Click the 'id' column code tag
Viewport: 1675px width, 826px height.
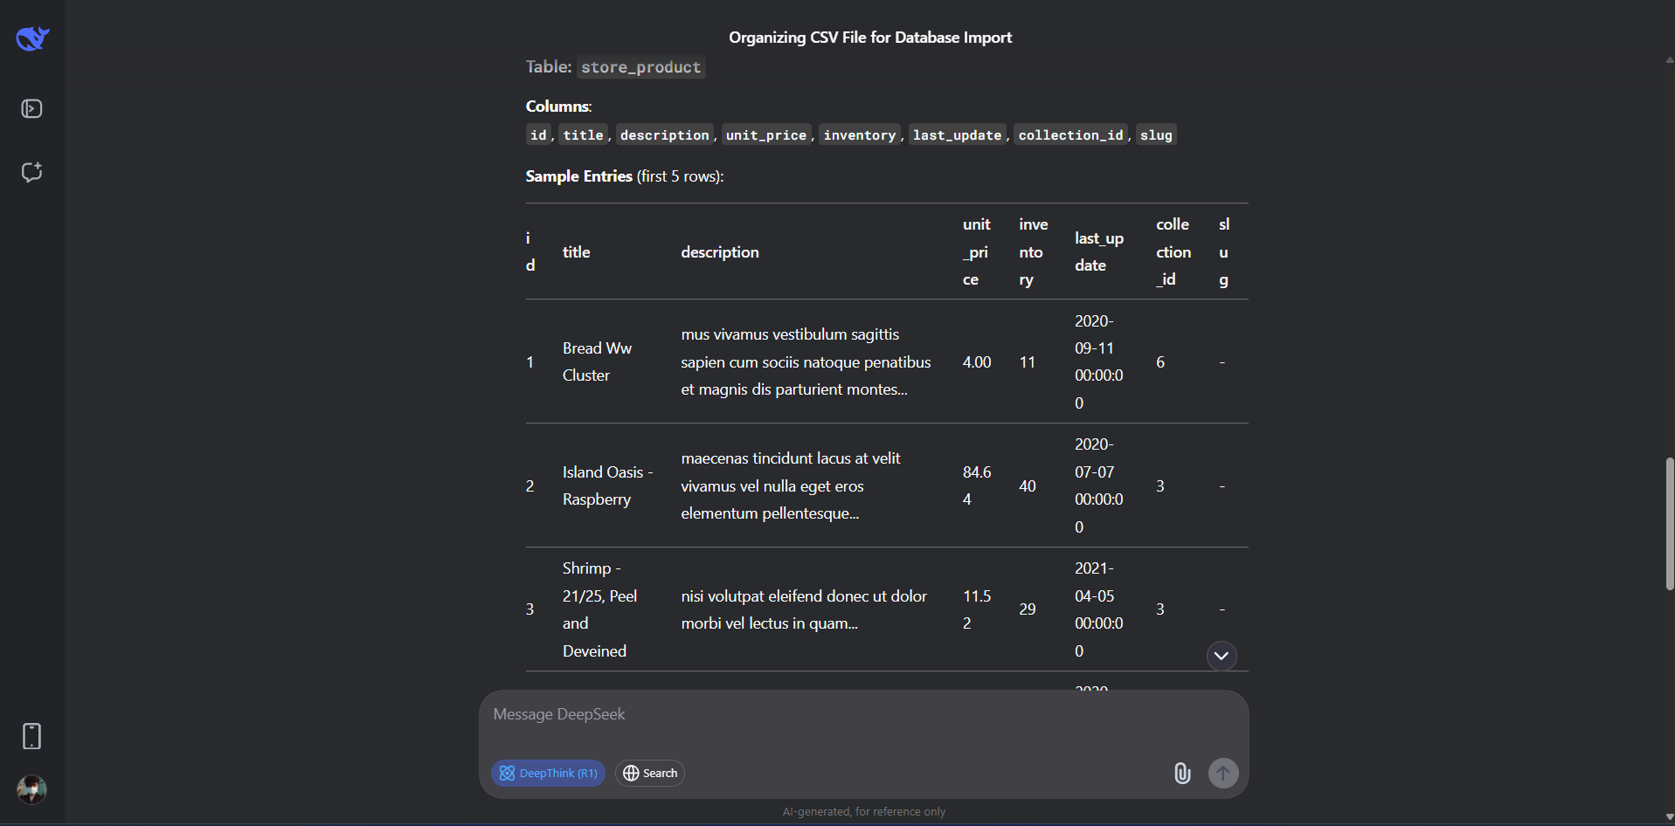click(538, 134)
